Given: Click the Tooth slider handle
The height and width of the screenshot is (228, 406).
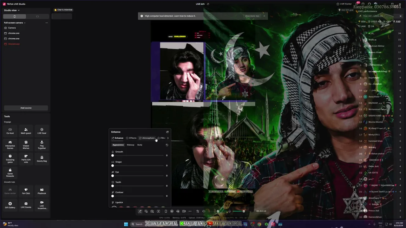Looking at the screenshot, I should tap(113, 186).
